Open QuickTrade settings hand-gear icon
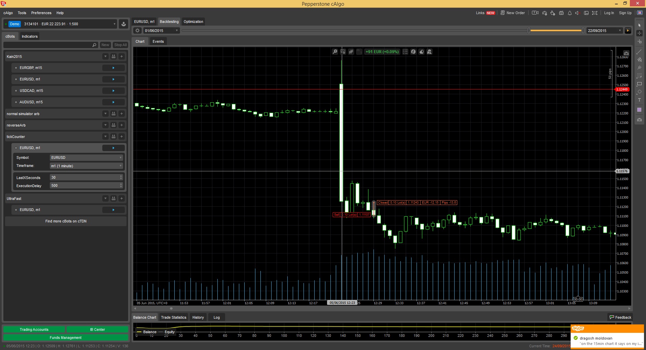646x350 pixels. point(553,13)
